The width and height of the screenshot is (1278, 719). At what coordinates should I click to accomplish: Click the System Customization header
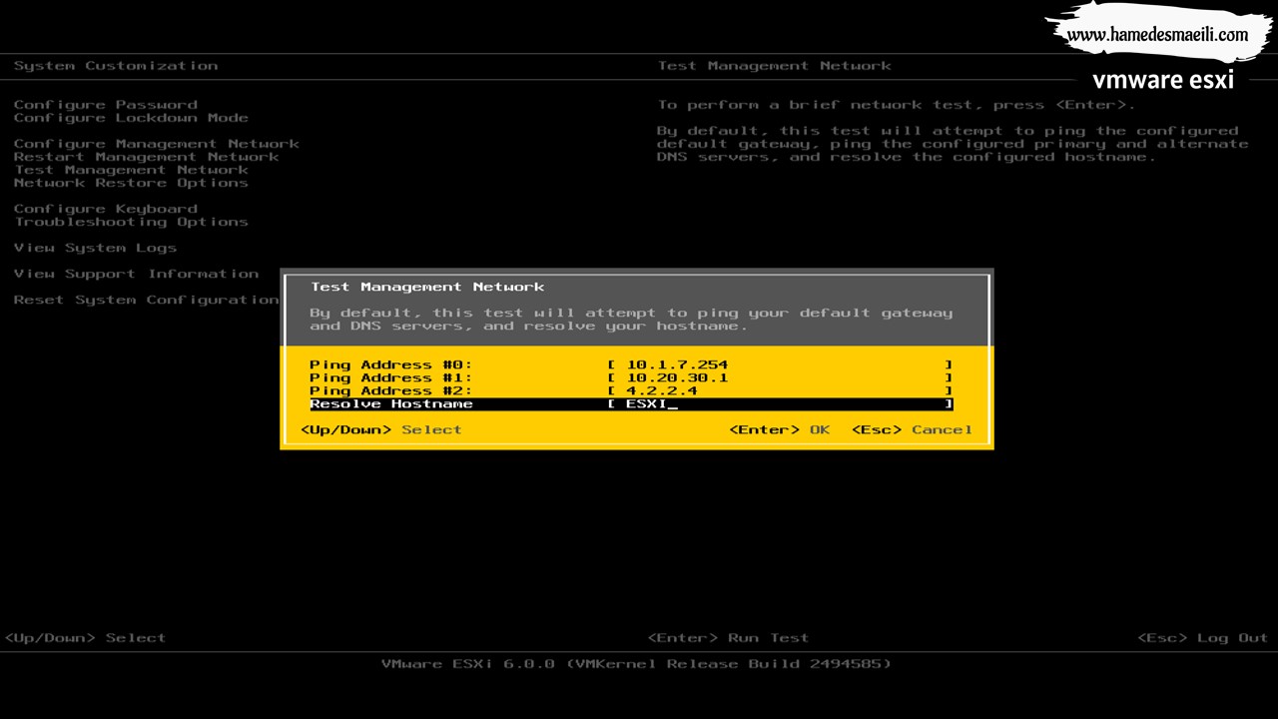click(116, 65)
